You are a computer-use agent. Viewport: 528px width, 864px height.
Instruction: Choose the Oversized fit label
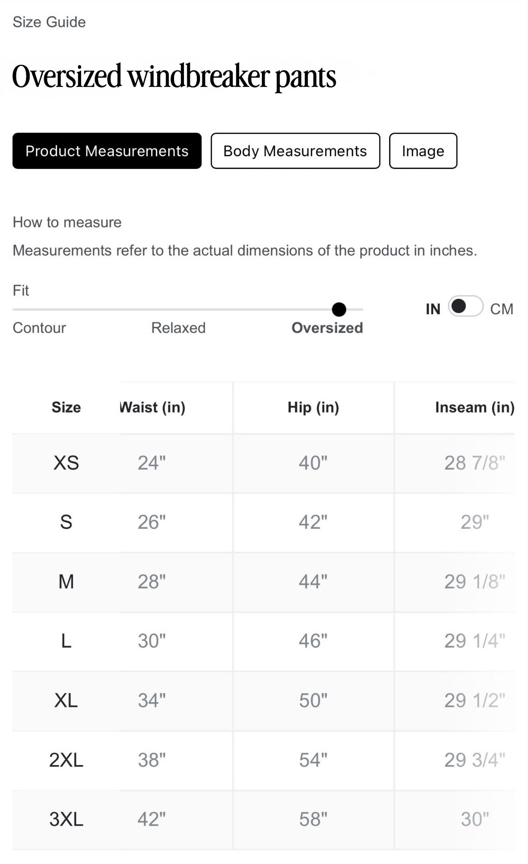click(327, 328)
